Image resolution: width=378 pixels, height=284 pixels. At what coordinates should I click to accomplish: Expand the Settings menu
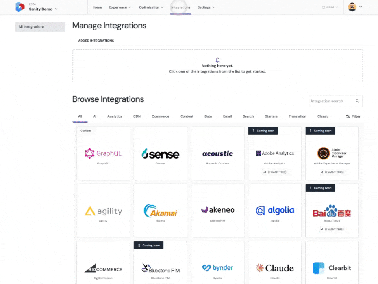tap(206, 7)
